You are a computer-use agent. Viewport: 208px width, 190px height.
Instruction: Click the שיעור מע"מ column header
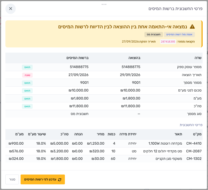coord(37,134)
